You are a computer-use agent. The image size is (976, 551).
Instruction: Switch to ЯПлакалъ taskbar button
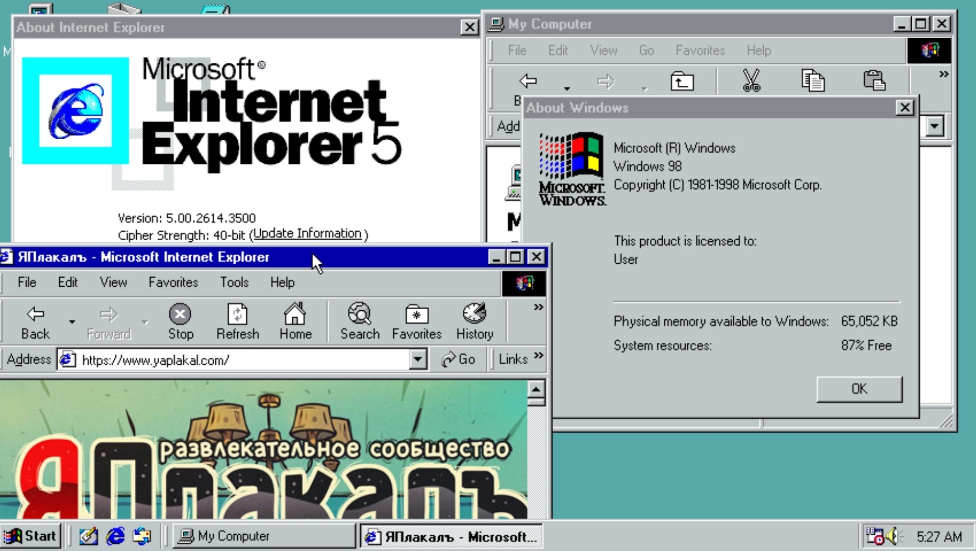pos(451,536)
